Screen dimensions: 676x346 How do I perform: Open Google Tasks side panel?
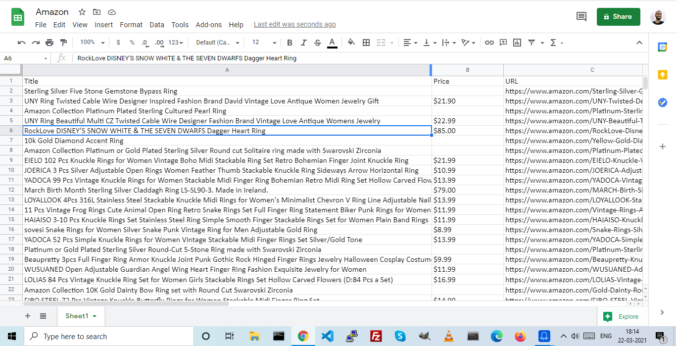663,102
